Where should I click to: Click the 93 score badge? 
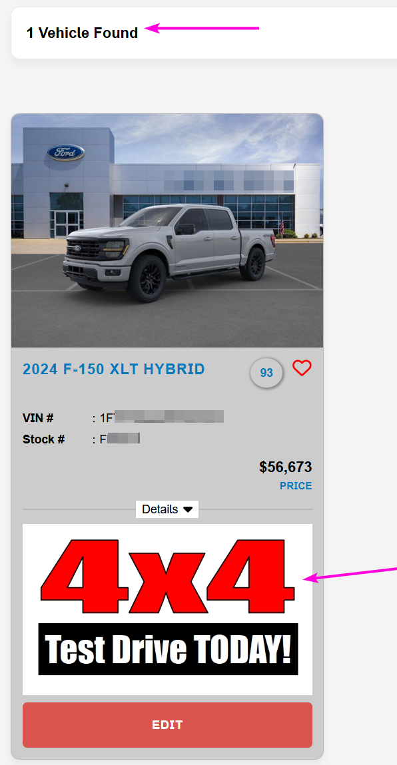266,373
